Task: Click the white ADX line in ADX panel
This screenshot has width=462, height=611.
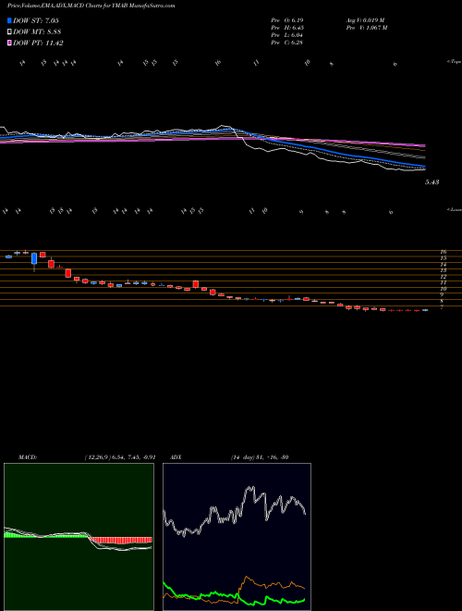Action: tap(235, 514)
